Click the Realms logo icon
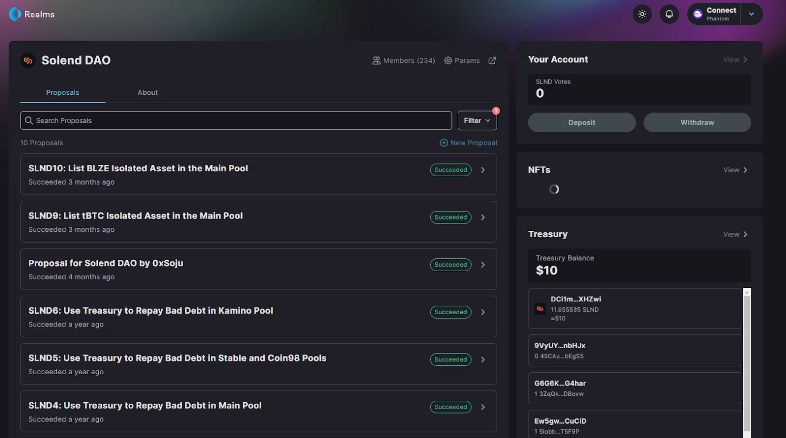Screen dimensions: 786x438 click(x=15, y=14)
